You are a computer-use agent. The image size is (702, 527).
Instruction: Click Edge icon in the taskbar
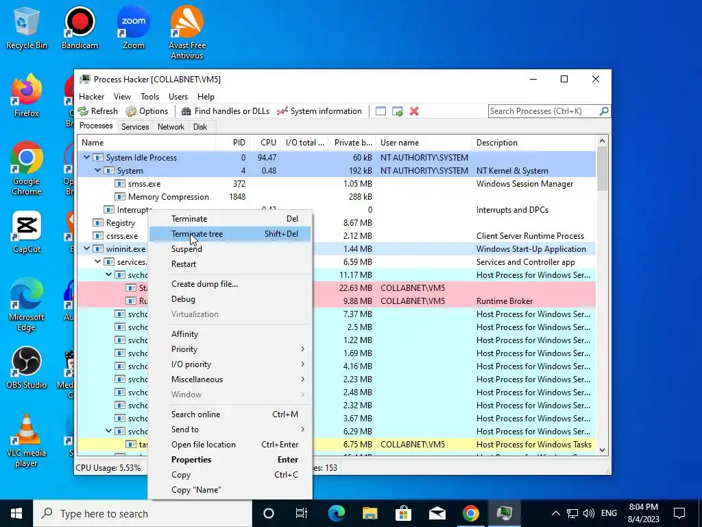(337, 513)
